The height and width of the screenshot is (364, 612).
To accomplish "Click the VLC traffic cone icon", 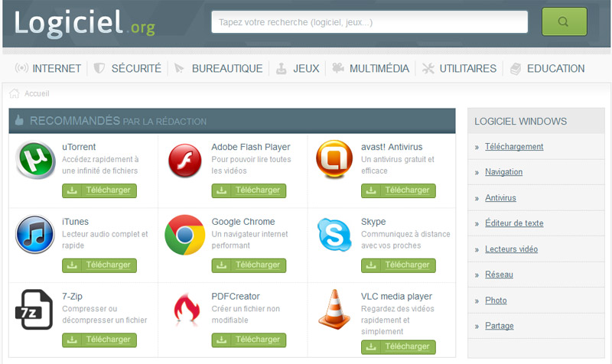I will click(334, 310).
